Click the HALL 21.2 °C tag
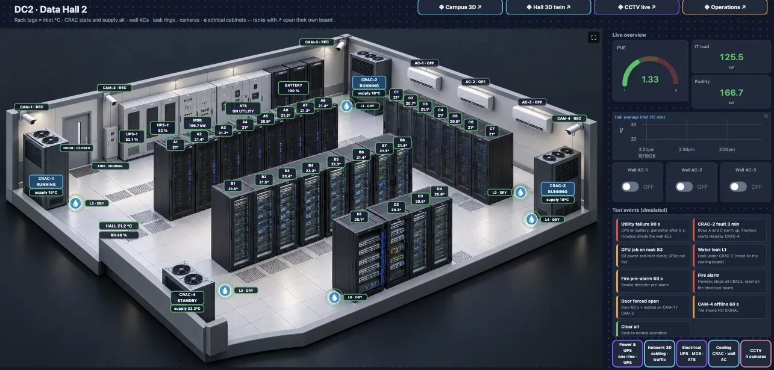The image size is (774, 370). tap(119, 226)
